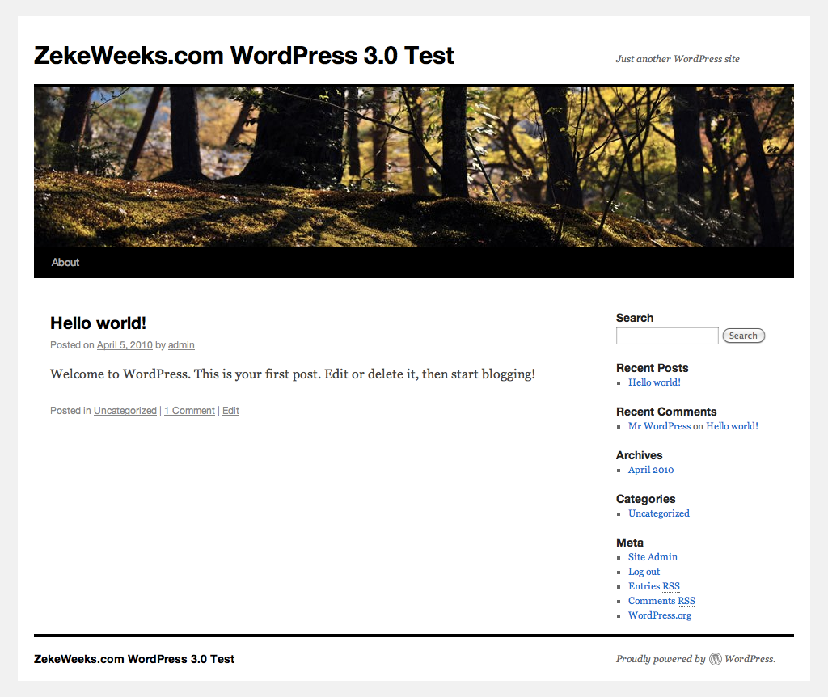The height and width of the screenshot is (697, 828).
Task: Focus the sidebar search input field
Action: coord(667,336)
